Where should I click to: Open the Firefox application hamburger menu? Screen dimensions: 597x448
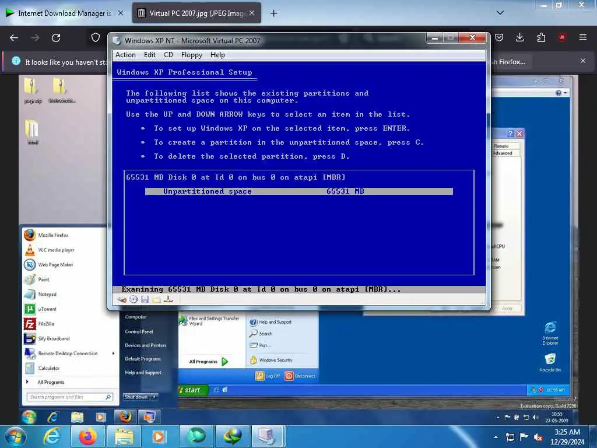(583, 37)
